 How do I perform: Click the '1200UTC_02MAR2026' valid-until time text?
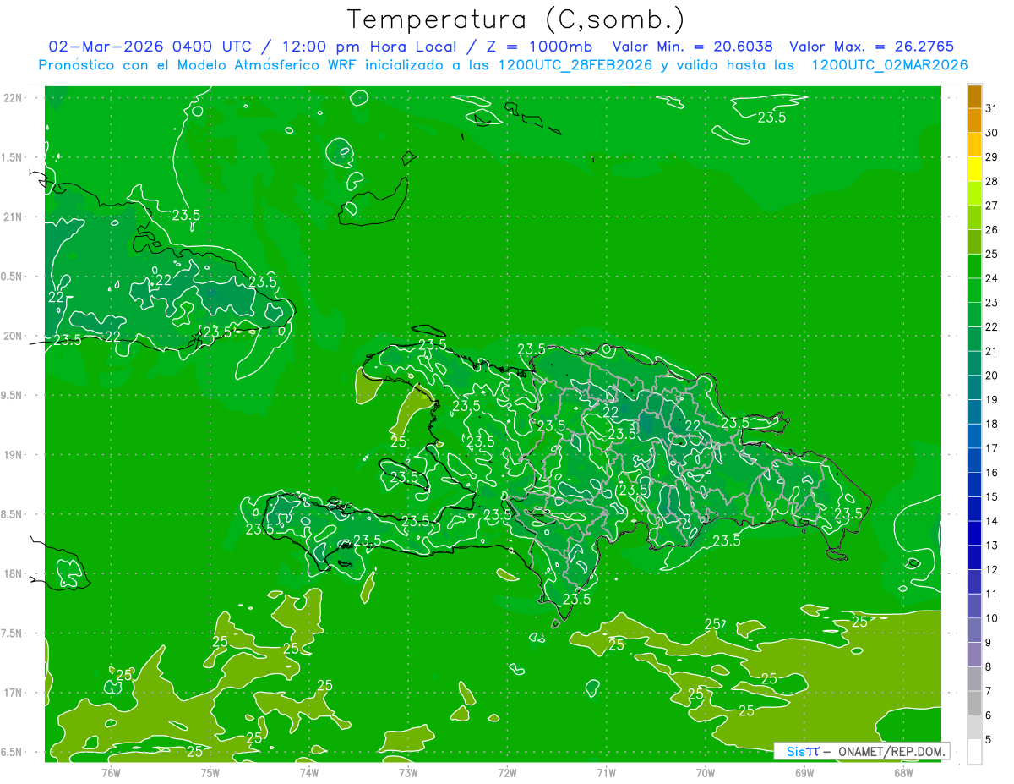pyautogui.click(x=889, y=65)
